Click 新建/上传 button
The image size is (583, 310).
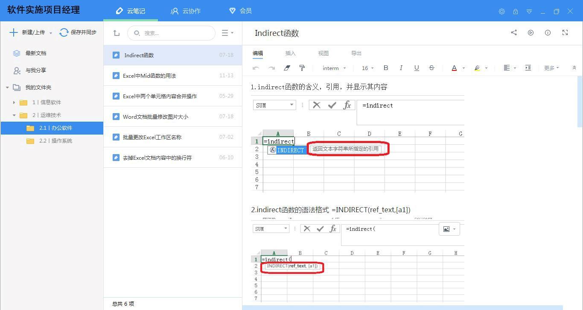pos(27,32)
